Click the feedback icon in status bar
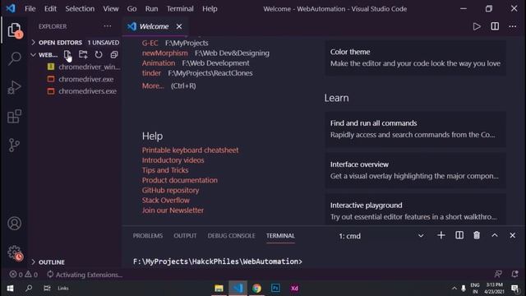This screenshot has width=526, height=296. (498, 274)
